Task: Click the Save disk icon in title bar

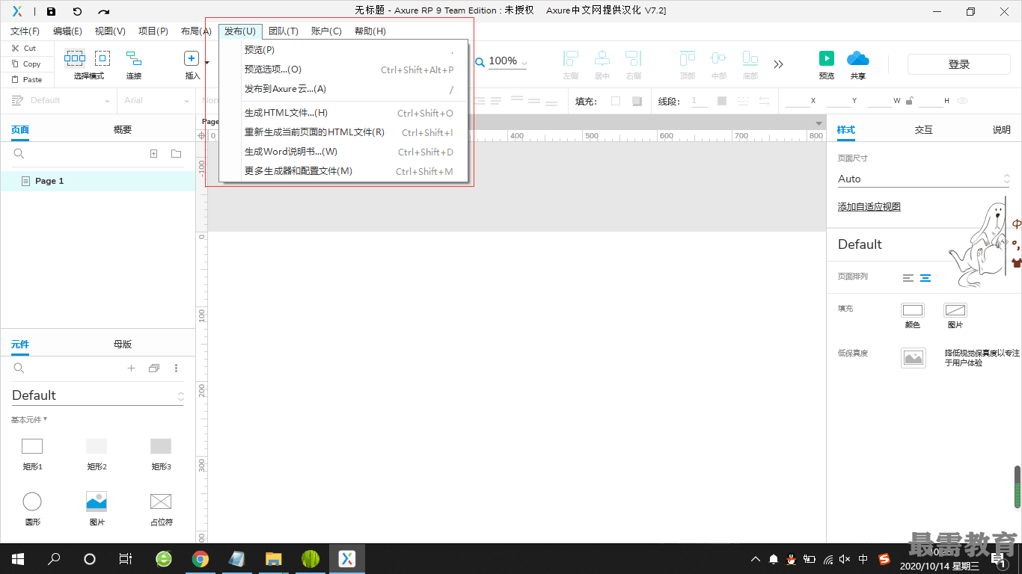Action: (51, 11)
